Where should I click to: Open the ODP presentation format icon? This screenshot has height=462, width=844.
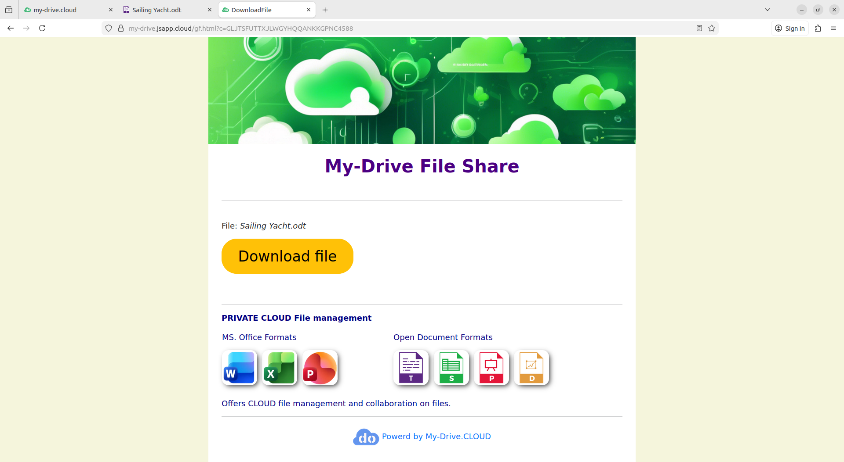tap(491, 368)
